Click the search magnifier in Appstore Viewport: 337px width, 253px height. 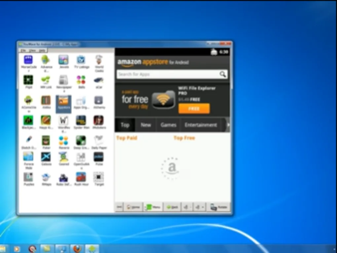[x=223, y=74]
